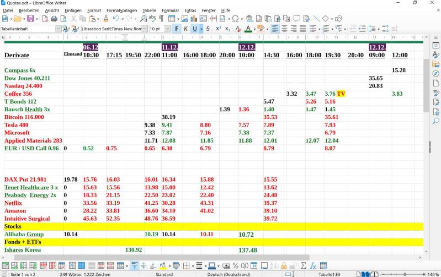Image resolution: width=441 pixels, height=277 pixels.
Task: Center the text horizontally
Action: (x=284, y=29)
